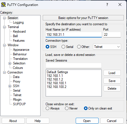Collapse the Session tree node

pyautogui.click(x=4, y=18)
